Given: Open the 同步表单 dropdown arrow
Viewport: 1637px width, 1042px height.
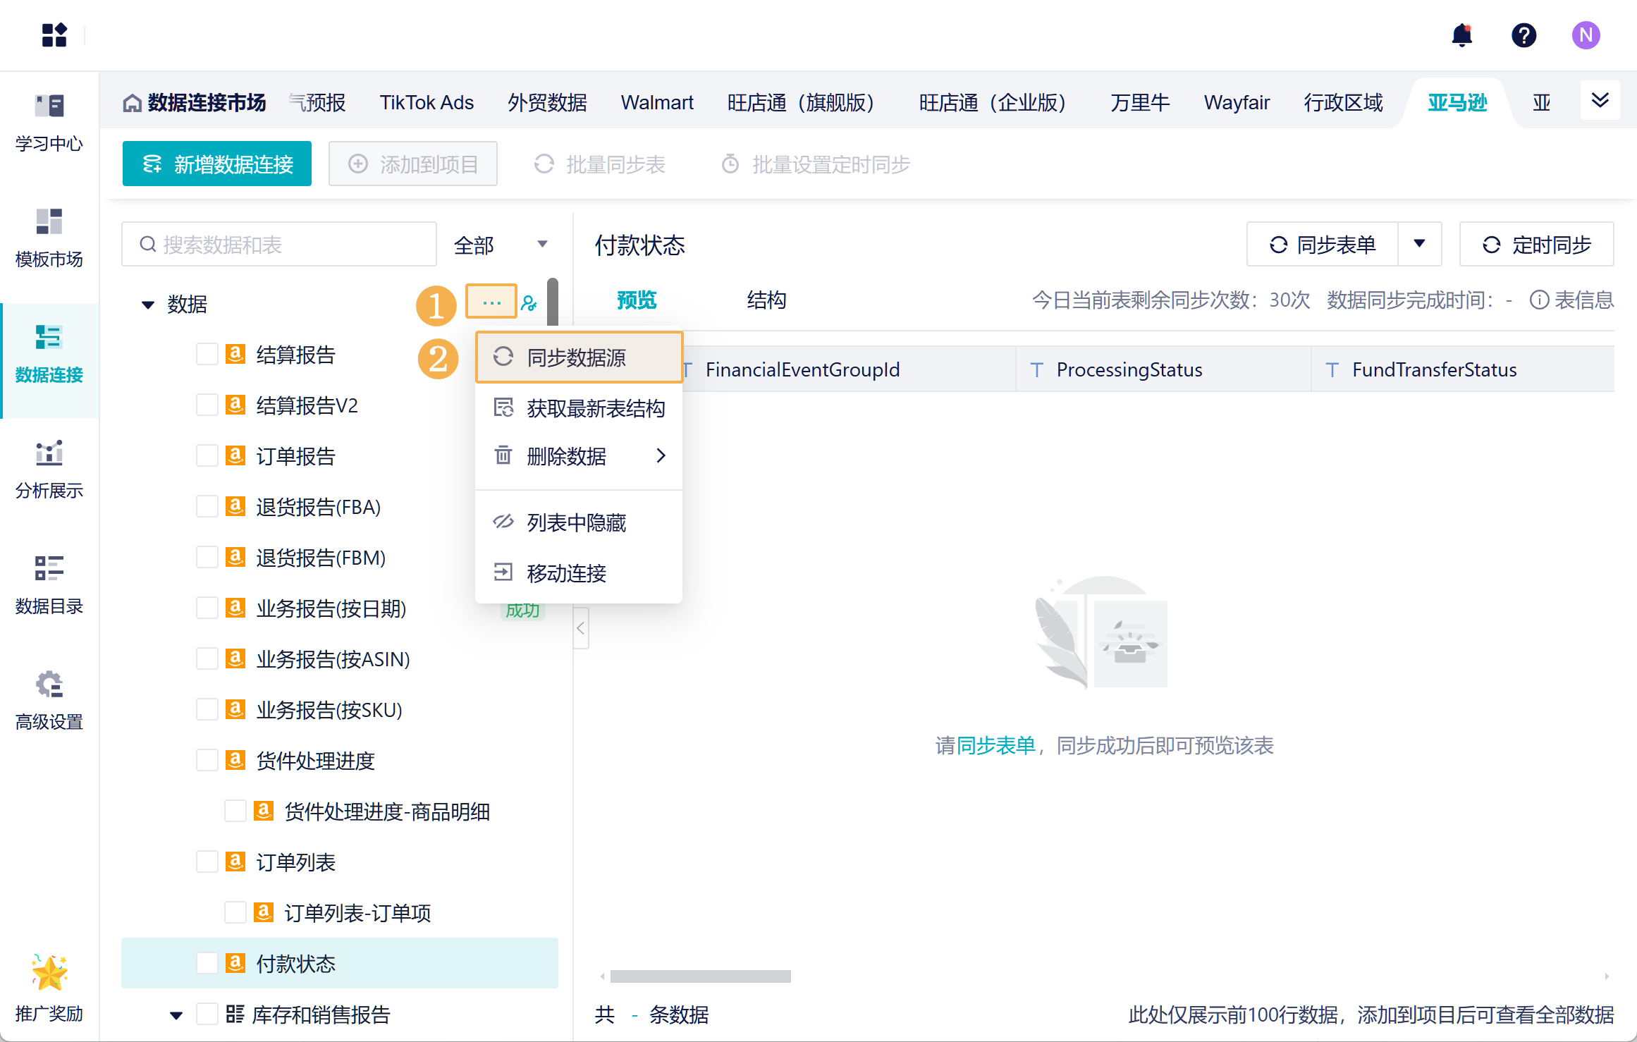Looking at the screenshot, I should pyautogui.click(x=1419, y=244).
